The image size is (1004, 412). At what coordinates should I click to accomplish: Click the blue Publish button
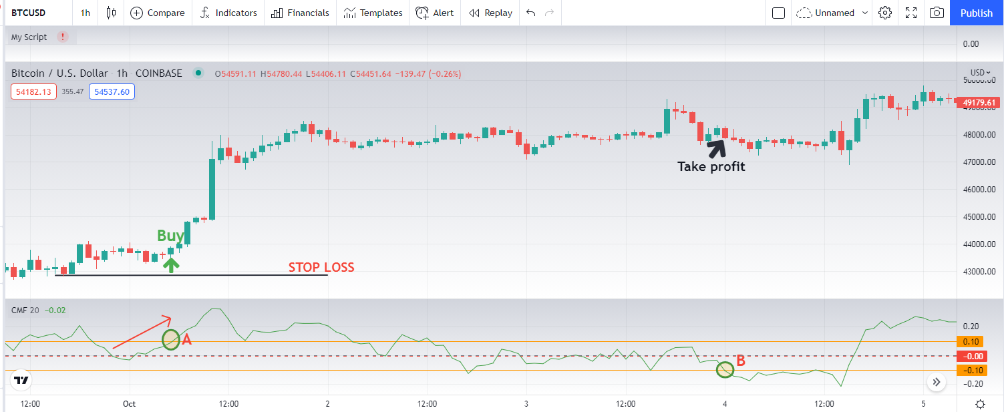pyautogui.click(x=977, y=13)
